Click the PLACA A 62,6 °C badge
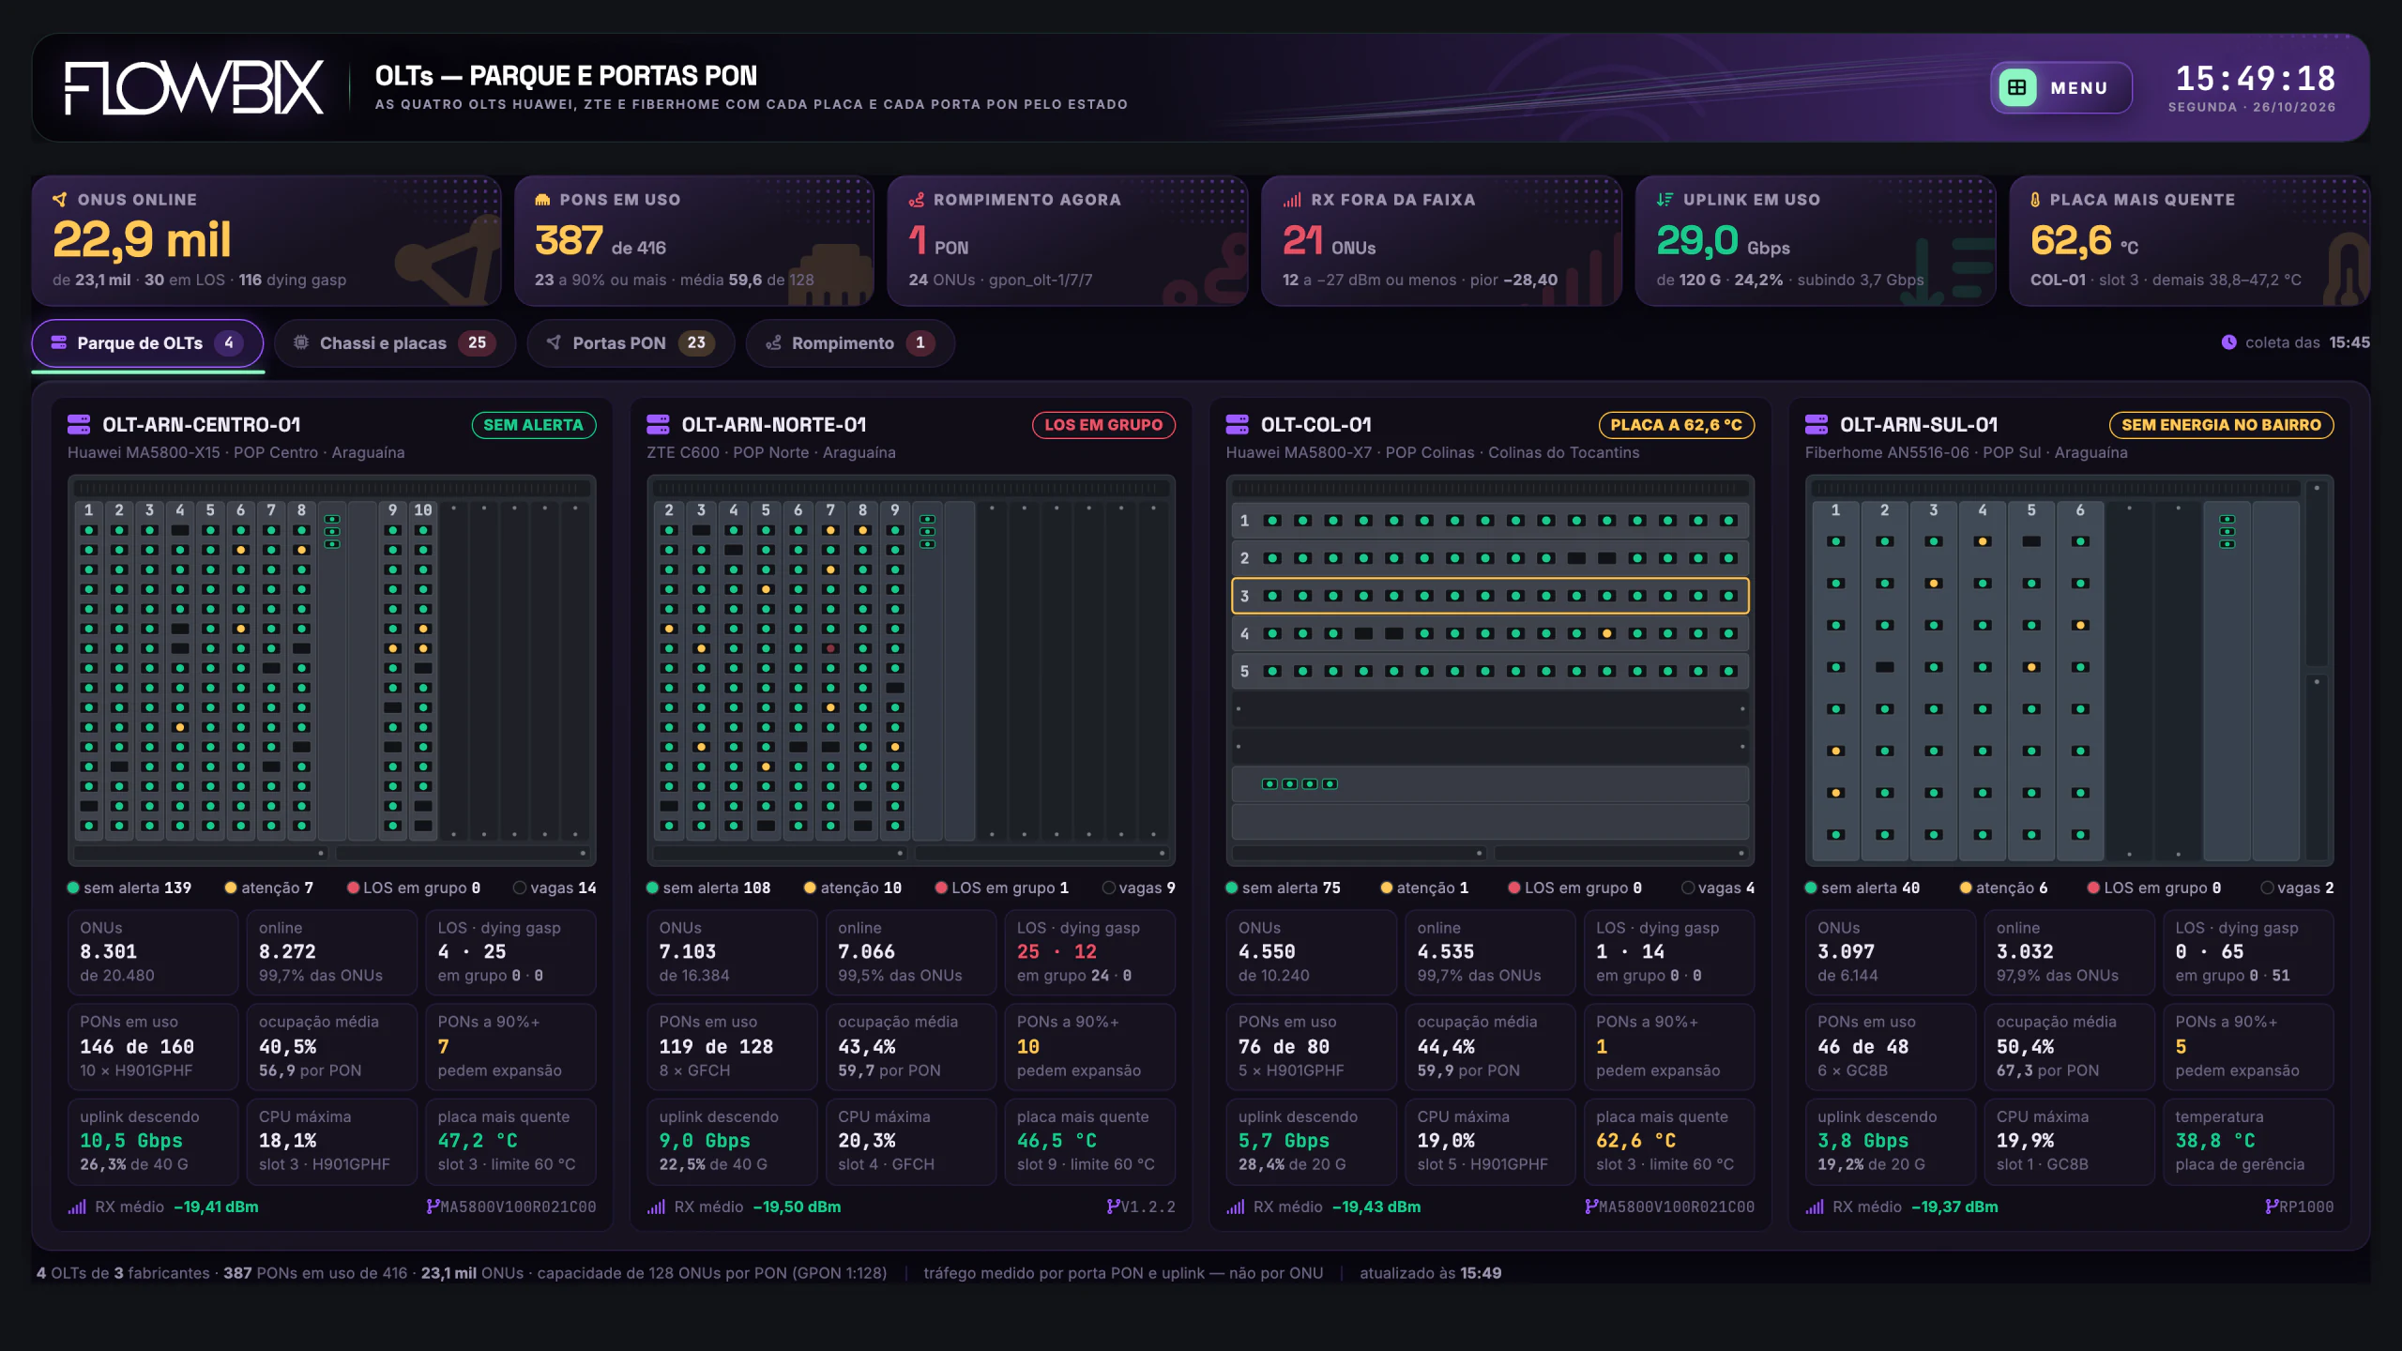2402x1351 pixels. [x=1676, y=425]
